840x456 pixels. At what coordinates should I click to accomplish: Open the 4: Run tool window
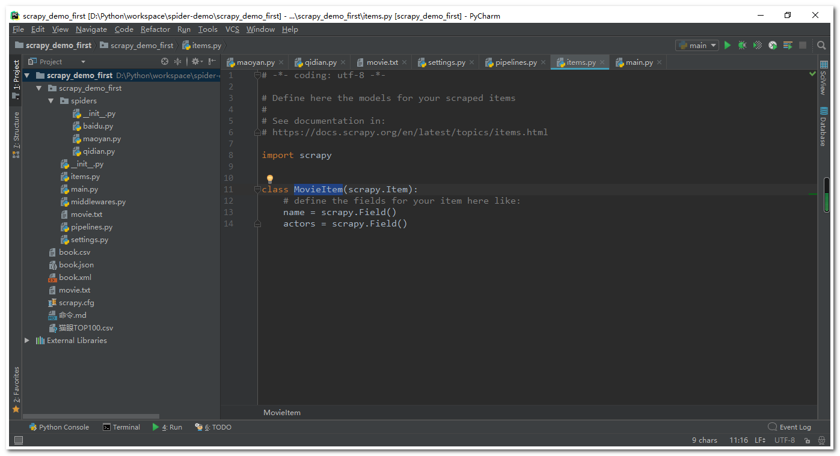167,427
